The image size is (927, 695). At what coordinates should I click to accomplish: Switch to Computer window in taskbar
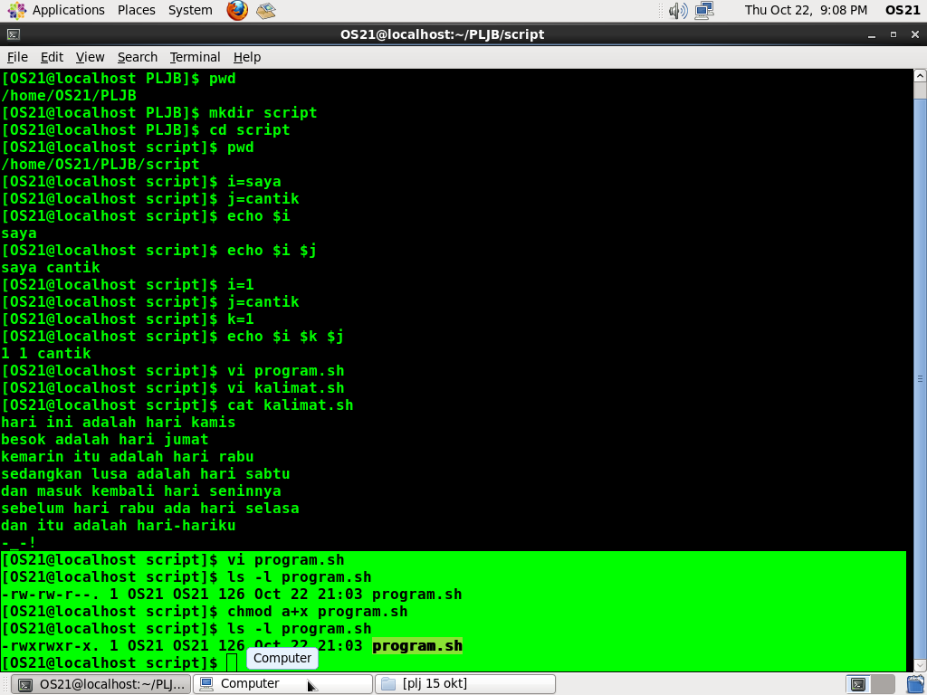[282, 684]
